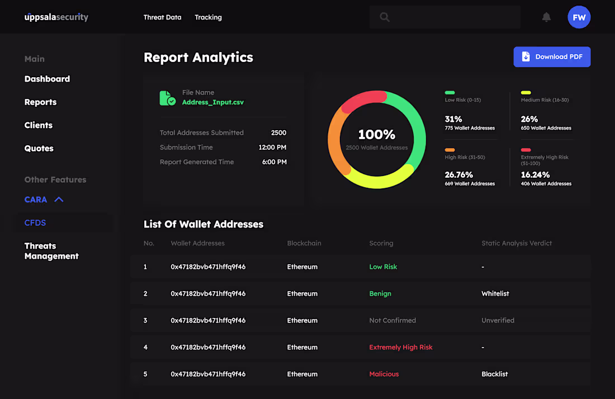Go to the Clients page
This screenshot has height=399, width=615.
[38, 125]
